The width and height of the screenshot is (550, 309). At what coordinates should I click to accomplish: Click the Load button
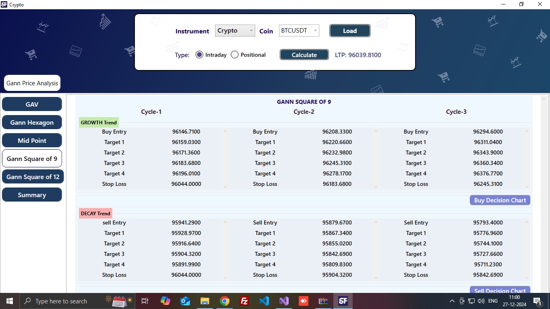click(349, 30)
